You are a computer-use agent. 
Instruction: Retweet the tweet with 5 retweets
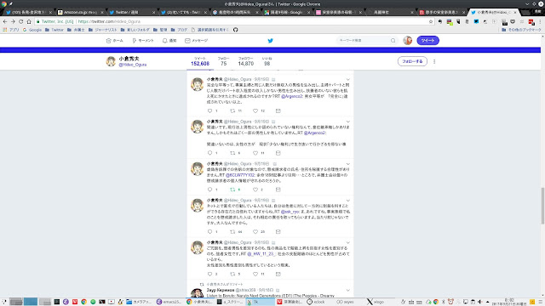click(232, 274)
